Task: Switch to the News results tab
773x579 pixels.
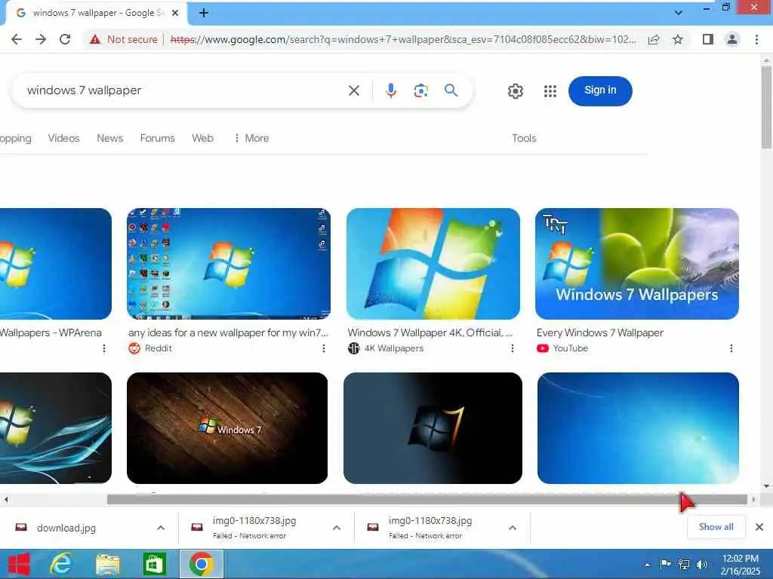Action: click(110, 139)
